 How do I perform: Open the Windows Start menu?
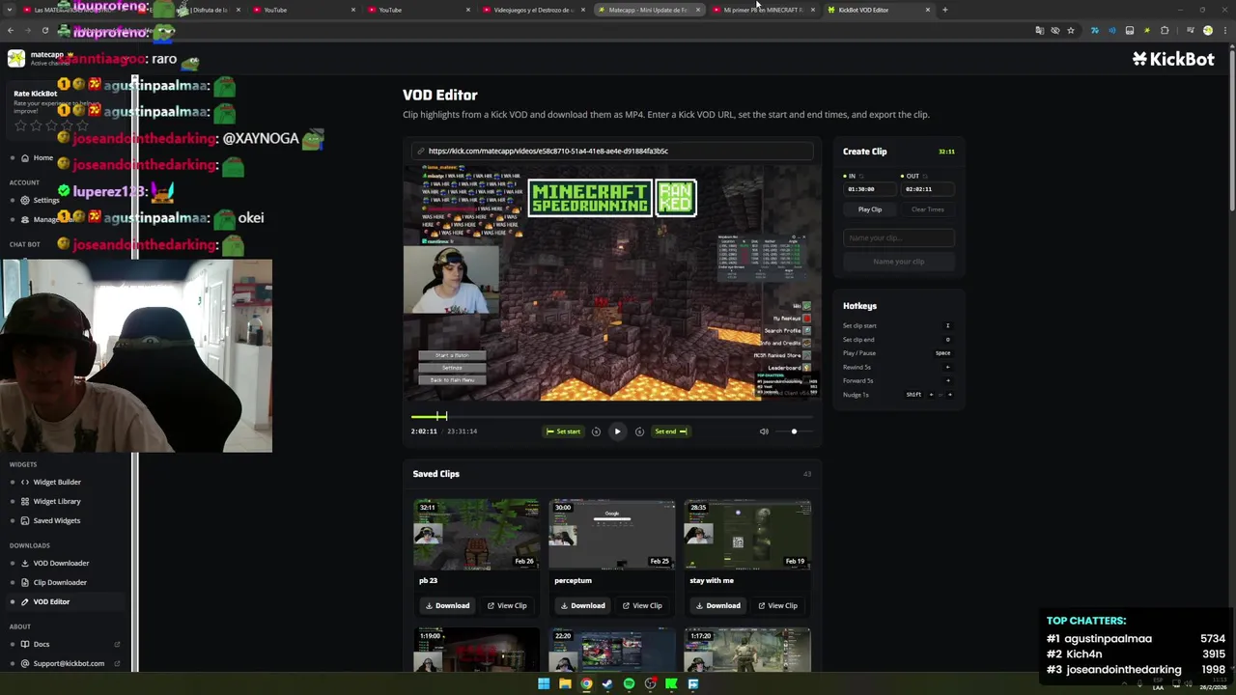click(x=544, y=683)
